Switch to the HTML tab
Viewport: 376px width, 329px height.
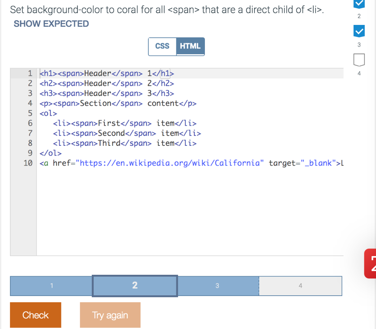coord(190,46)
